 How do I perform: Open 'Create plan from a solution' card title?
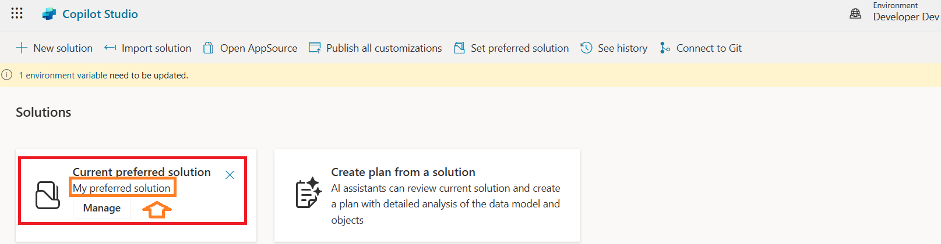tap(403, 172)
